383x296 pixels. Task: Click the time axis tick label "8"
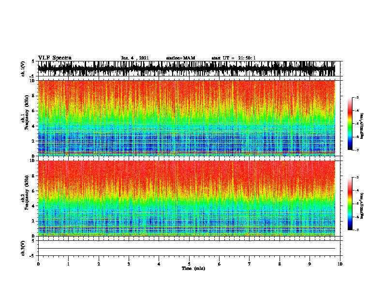[x=280, y=264]
